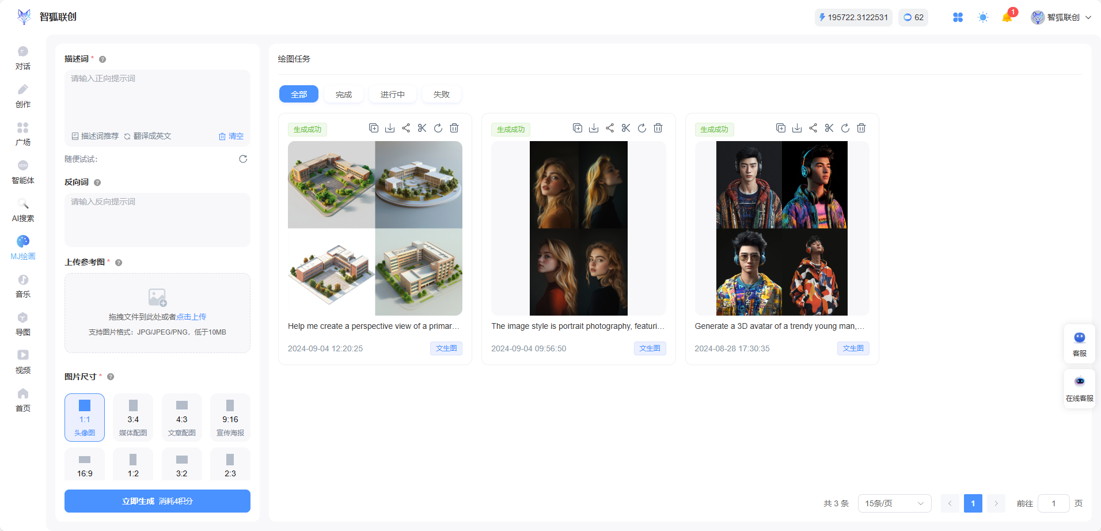Image resolution: width=1101 pixels, height=531 pixels.
Task: Open 智能体 agents in sidebar
Action: point(23,172)
